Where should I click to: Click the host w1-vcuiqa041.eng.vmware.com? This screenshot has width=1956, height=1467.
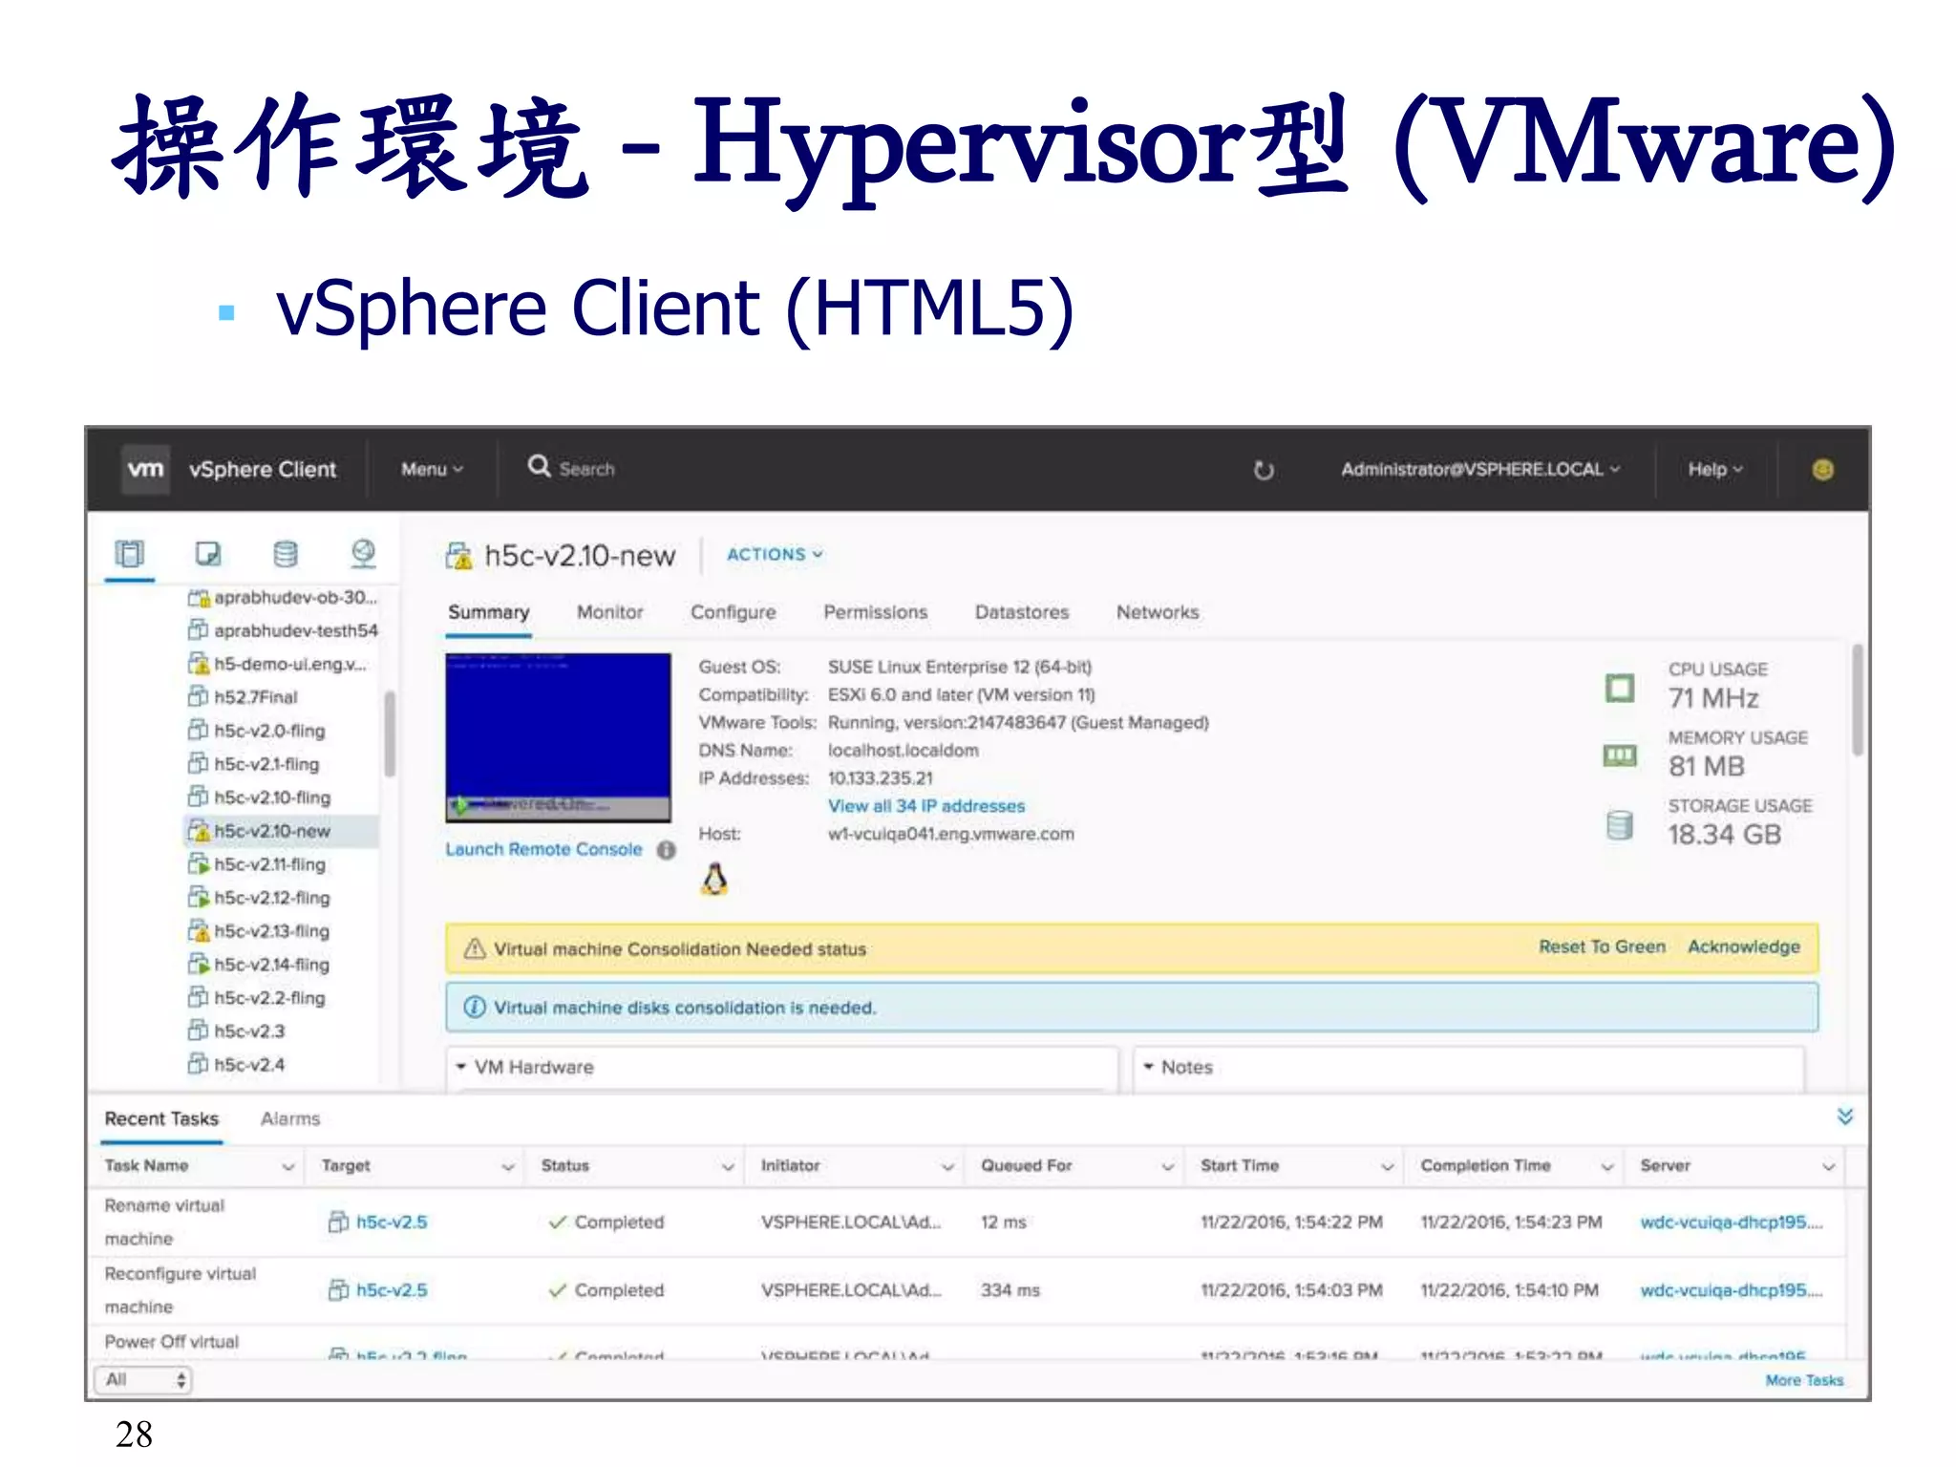(950, 834)
